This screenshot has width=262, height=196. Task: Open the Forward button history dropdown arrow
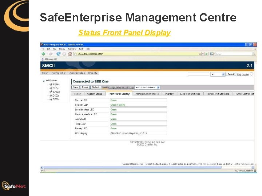click(55, 54)
